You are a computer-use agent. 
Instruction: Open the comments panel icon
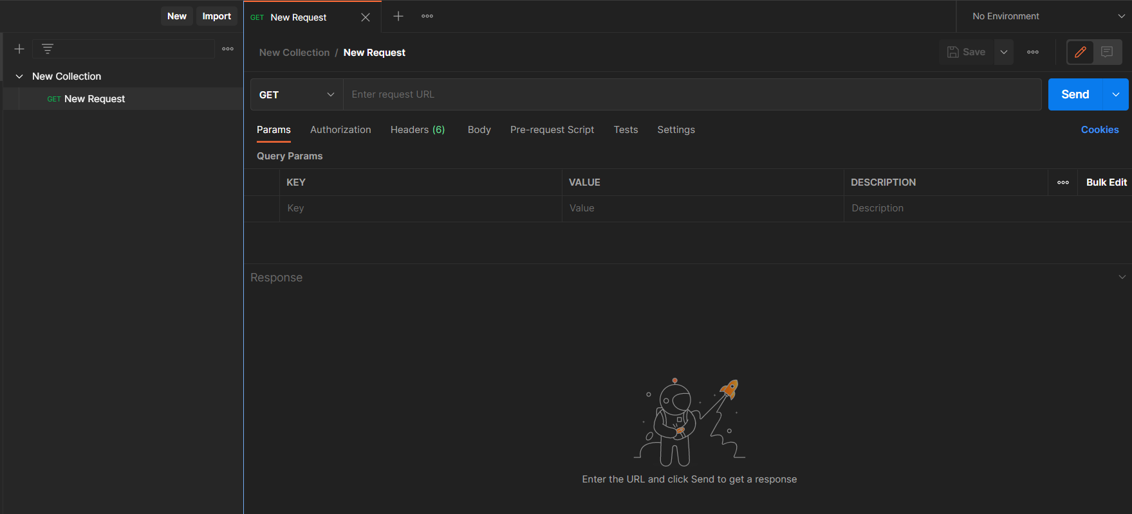pyautogui.click(x=1107, y=52)
